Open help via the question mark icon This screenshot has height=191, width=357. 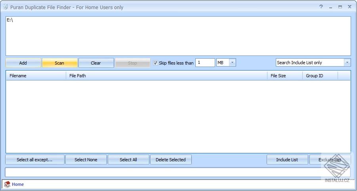pyautogui.click(x=321, y=7)
